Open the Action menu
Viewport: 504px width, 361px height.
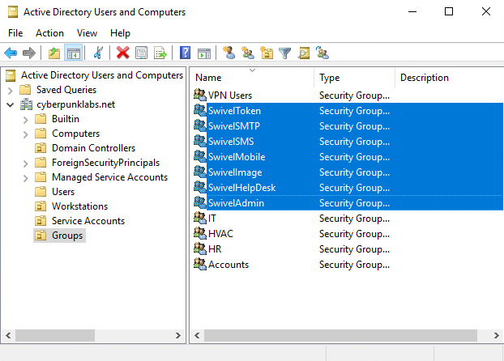coord(49,33)
